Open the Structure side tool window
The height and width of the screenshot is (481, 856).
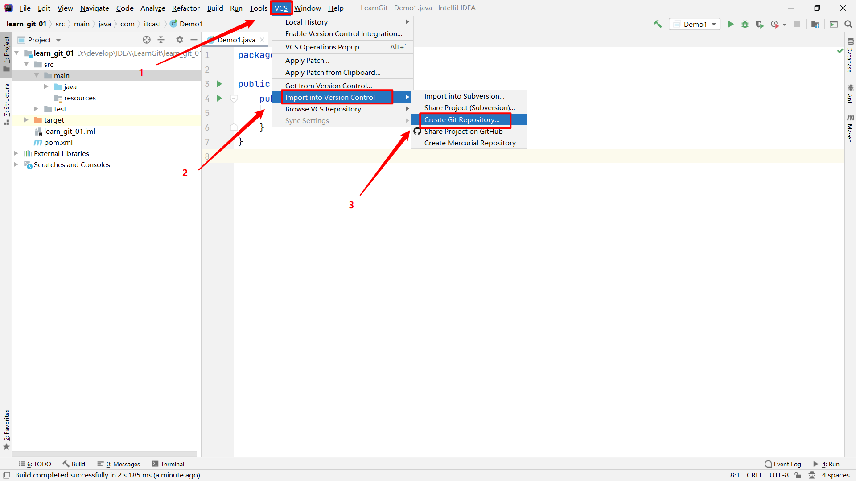tap(6, 104)
